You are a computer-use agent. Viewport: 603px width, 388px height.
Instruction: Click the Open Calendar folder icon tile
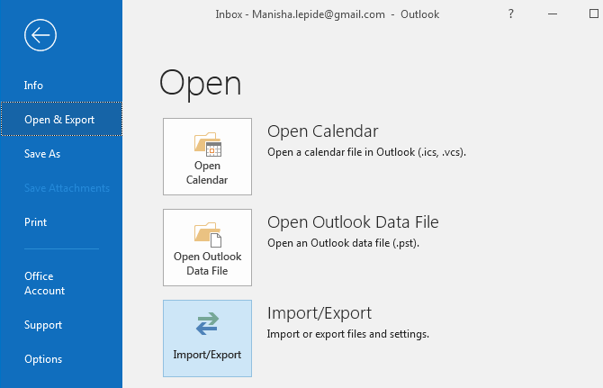coord(207,157)
